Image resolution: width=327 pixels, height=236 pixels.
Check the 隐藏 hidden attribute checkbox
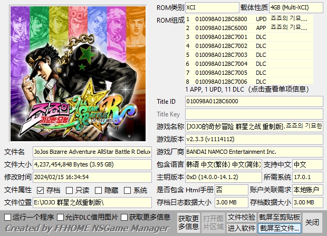point(99,190)
